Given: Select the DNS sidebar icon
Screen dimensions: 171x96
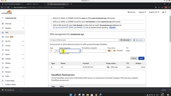Looking at the screenshot, I should [x=3, y=33].
